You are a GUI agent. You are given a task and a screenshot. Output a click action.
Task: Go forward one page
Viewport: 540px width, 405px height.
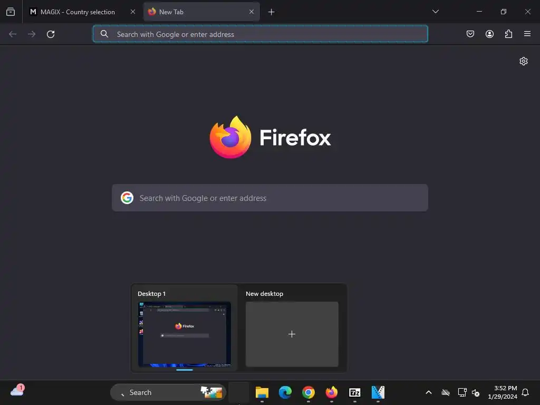point(32,34)
